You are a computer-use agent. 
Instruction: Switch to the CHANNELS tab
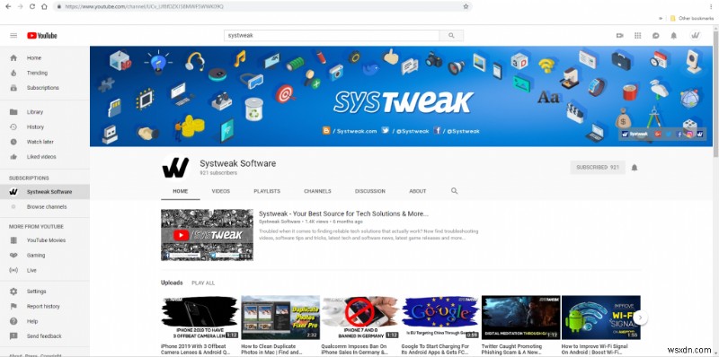[317, 191]
